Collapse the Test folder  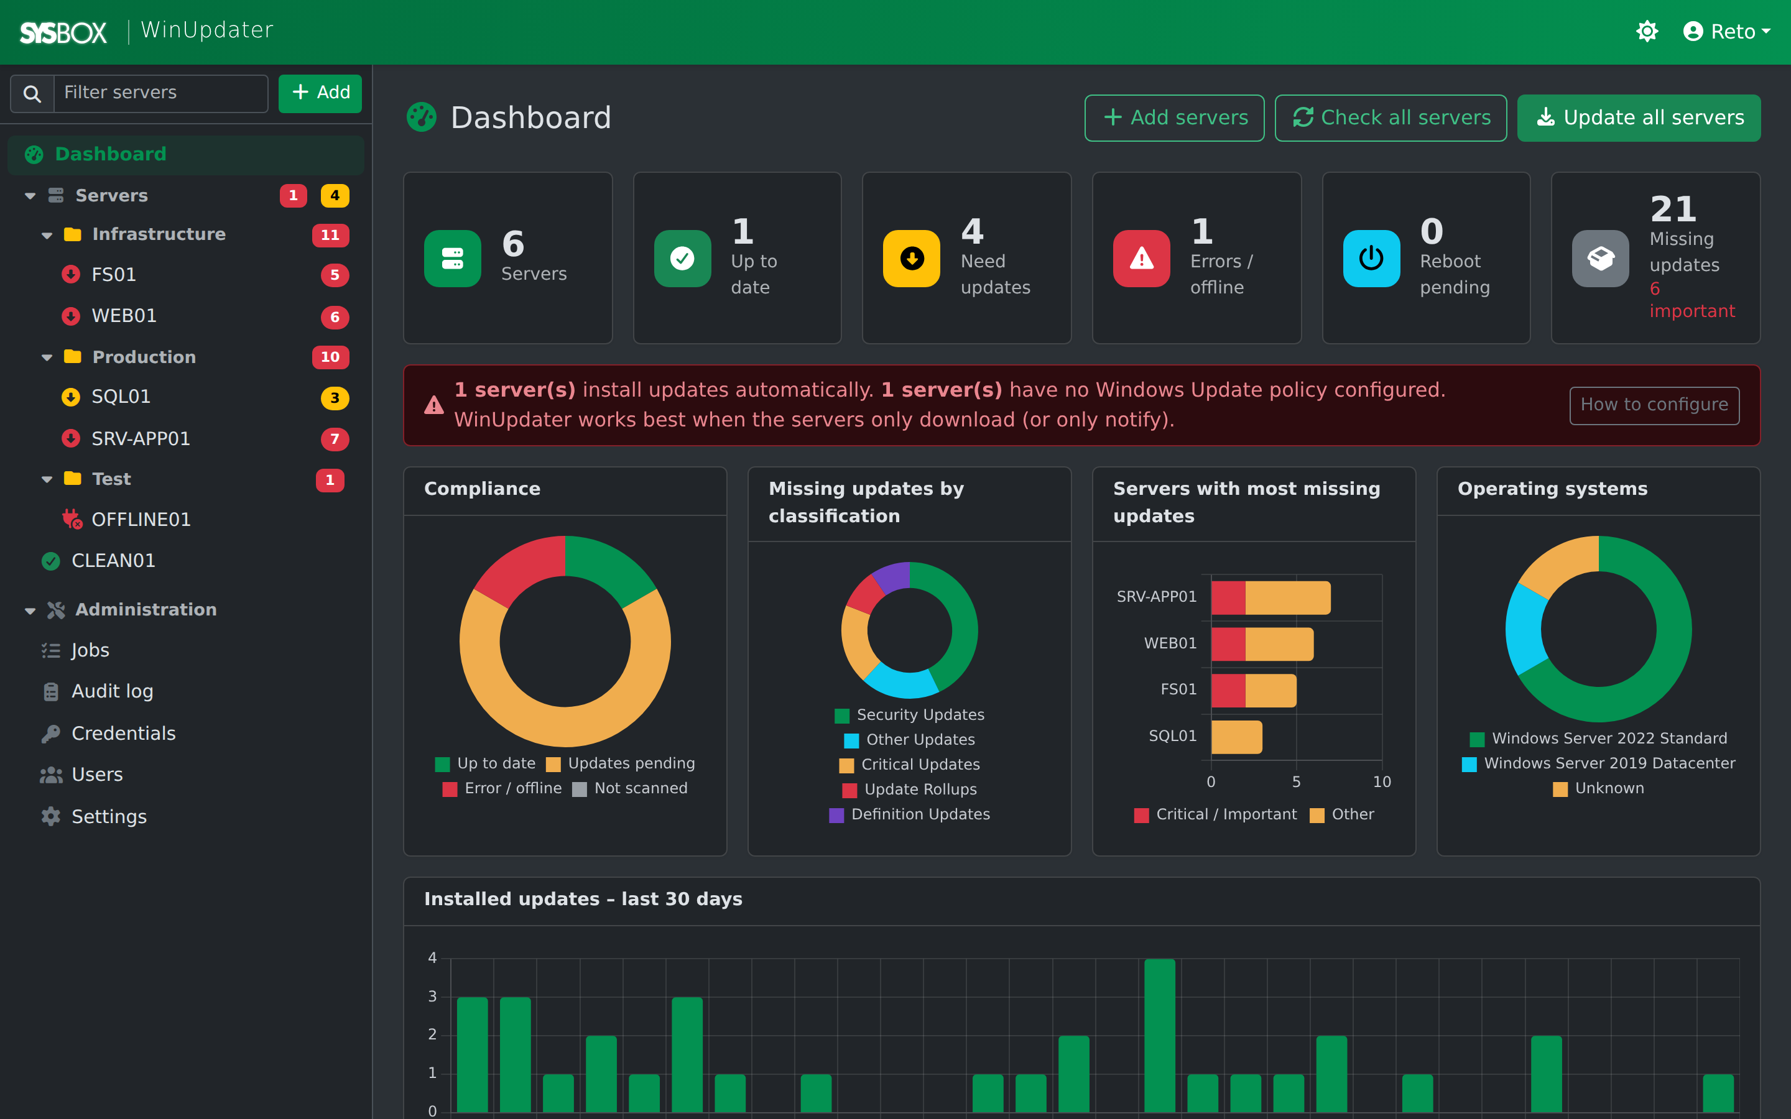click(47, 479)
